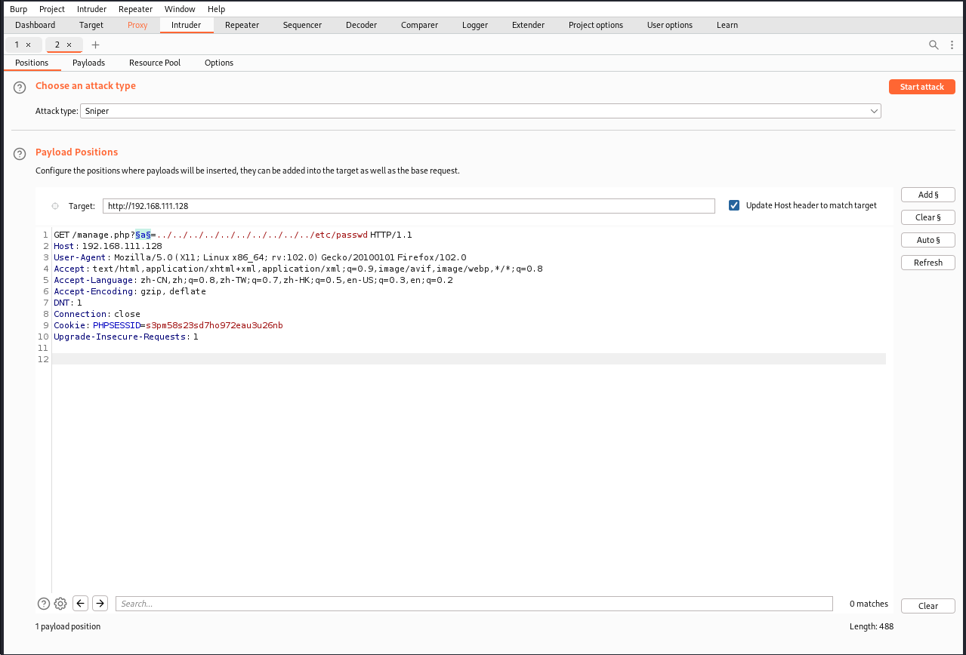Viewport: 966px width, 655px height.
Task: Select the Payloads sub-tab
Action: (x=88, y=63)
